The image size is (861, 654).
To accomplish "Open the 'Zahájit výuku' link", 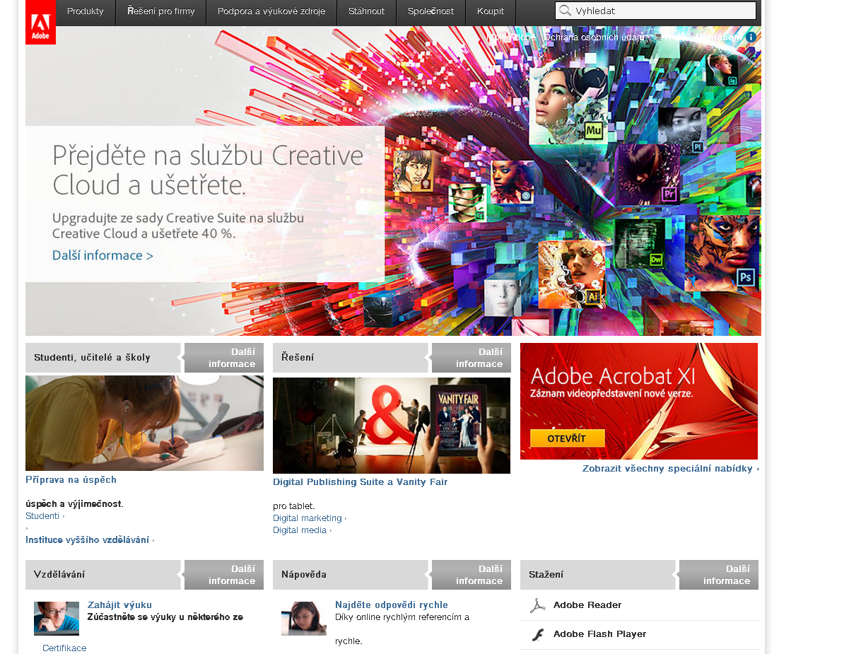I will coord(119,605).
